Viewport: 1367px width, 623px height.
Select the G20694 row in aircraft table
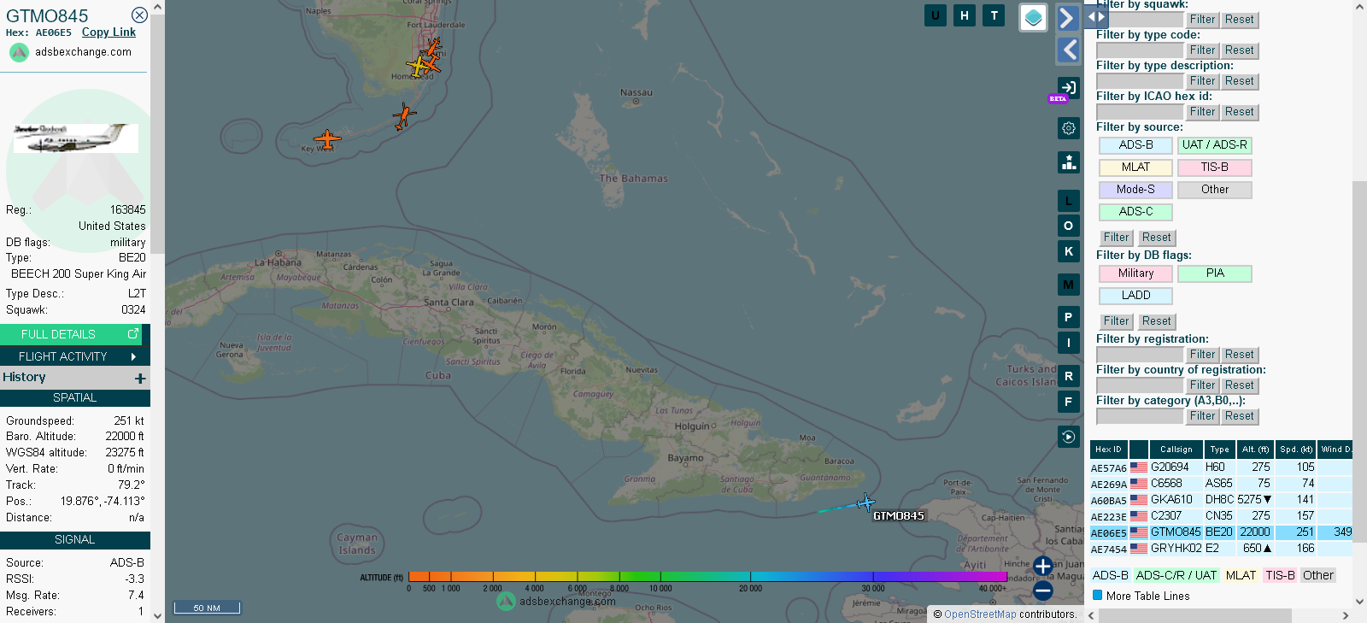tap(1221, 467)
